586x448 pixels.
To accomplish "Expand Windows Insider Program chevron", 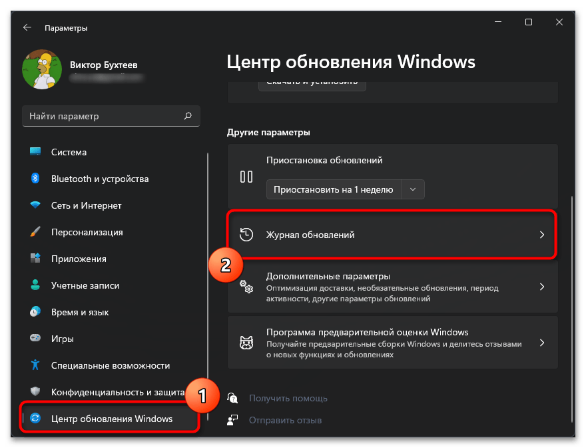I will (542, 343).
